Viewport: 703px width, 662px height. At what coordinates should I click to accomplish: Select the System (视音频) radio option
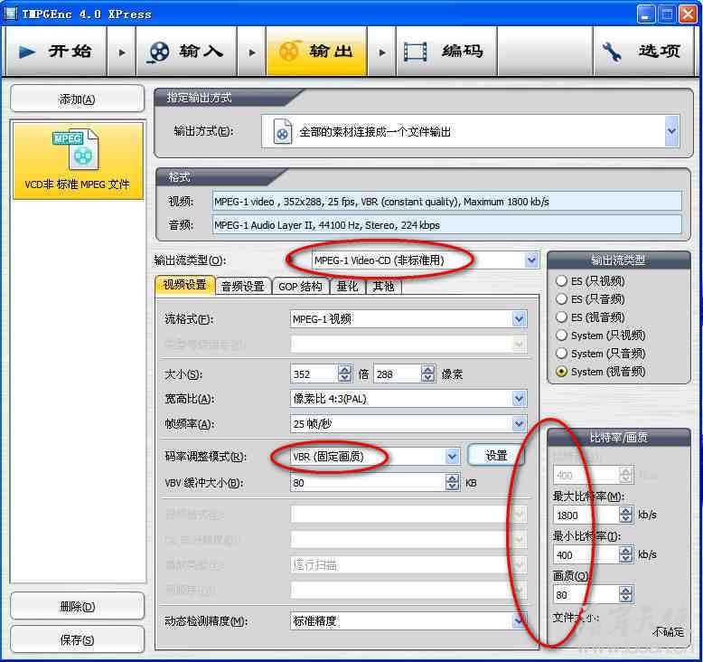pyautogui.click(x=600, y=372)
